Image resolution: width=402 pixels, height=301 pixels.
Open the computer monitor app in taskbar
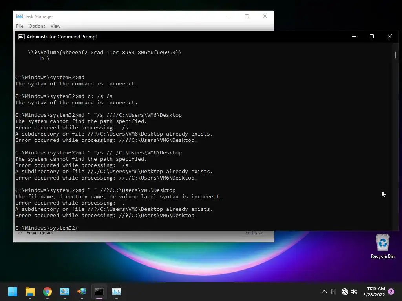65,292
